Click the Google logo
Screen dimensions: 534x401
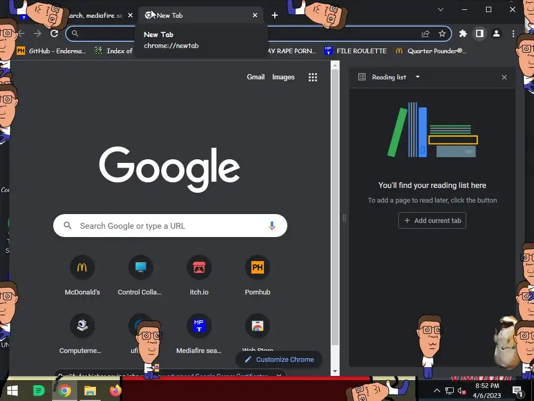coord(169,170)
